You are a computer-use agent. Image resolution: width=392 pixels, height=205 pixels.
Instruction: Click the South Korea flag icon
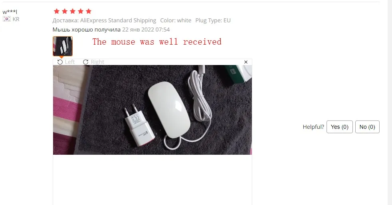(x=7, y=19)
